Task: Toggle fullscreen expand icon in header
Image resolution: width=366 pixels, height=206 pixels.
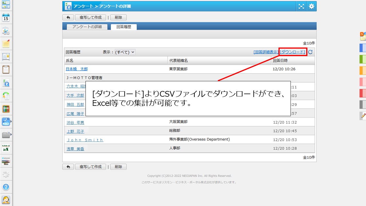Action: (301, 6)
